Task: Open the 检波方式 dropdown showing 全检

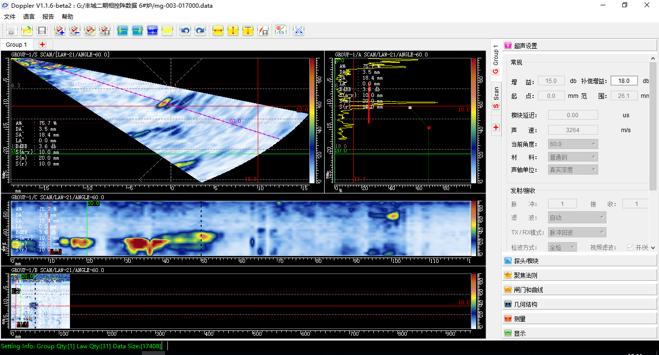Action: point(563,247)
